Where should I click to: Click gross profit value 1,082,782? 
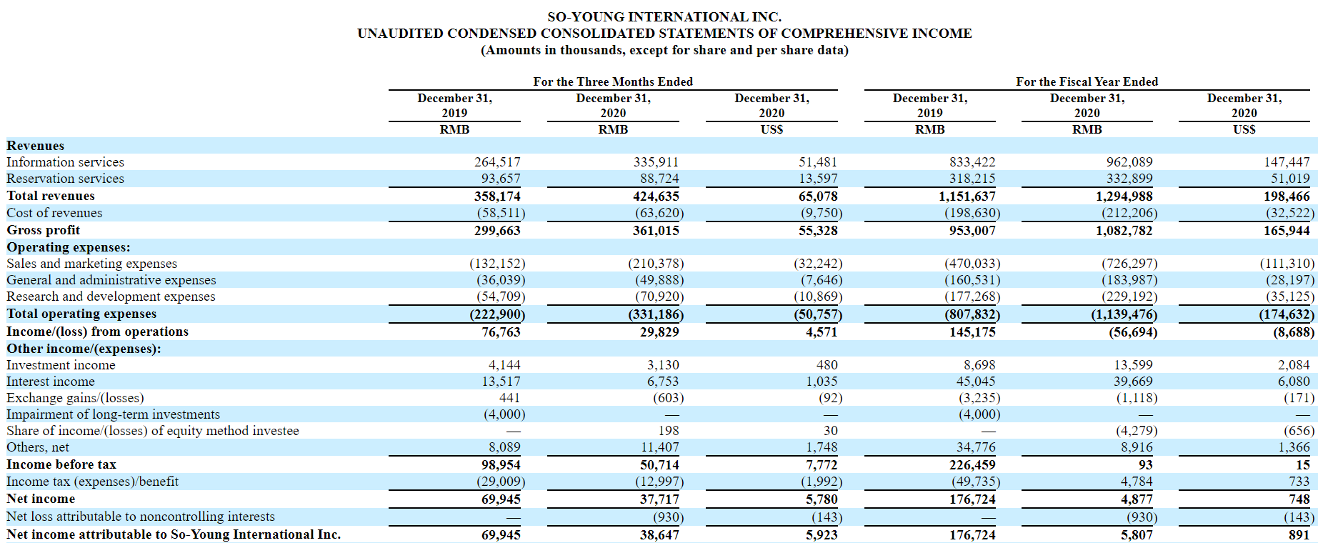tap(1124, 230)
